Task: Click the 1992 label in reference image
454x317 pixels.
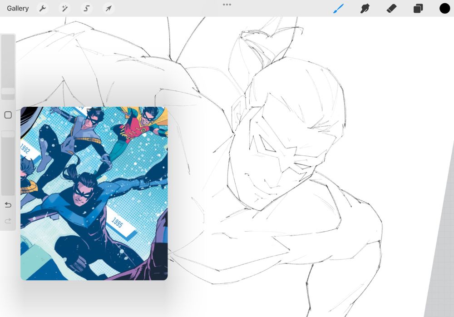Action: pyautogui.click(x=25, y=149)
